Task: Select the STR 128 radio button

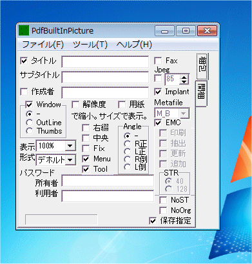Action: pyautogui.click(x=169, y=189)
